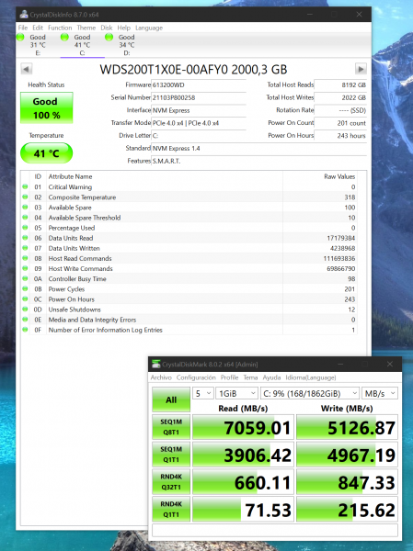Click the CrystalDiskMark title bar icon
This screenshot has height=551, width=413.
[156, 365]
